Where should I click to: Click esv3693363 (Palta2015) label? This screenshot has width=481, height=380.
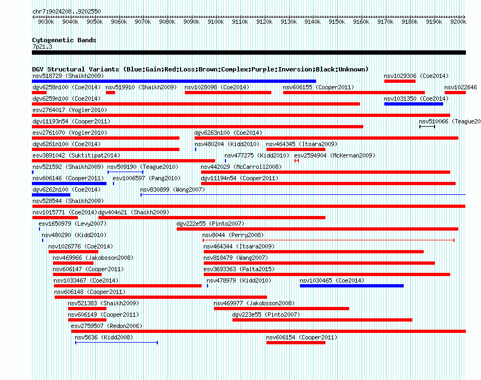239,269
